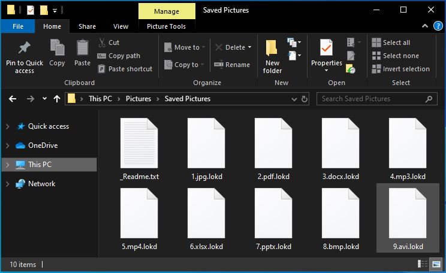Click Pictures in the address path
The image size is (446, 273).
pos(138,99)
